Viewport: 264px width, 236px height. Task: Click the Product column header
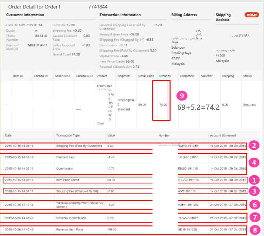(102, 76)
